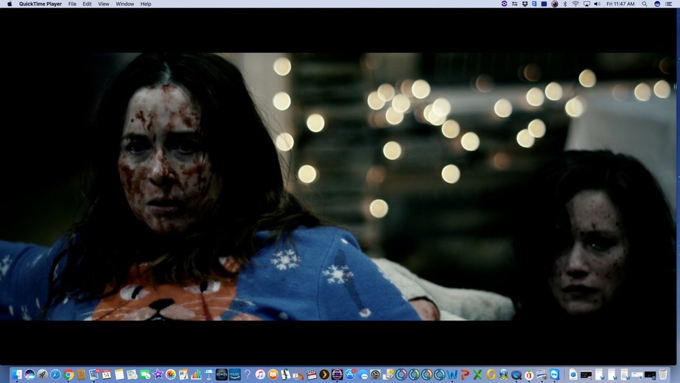The width and height of the screenshot is (680, 383).
Task: Click the Siri icon in the menu bar
Action: (x=657, y=4)
